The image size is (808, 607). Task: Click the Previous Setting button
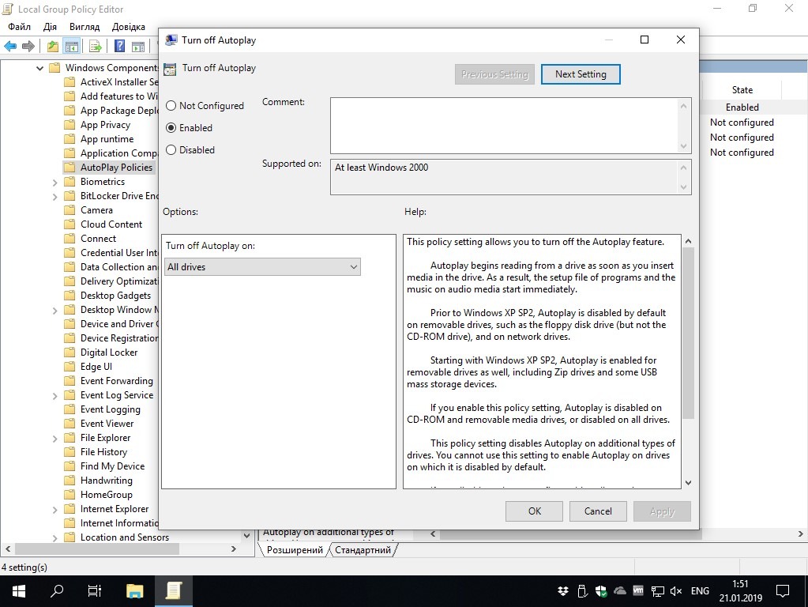[494, 74]
